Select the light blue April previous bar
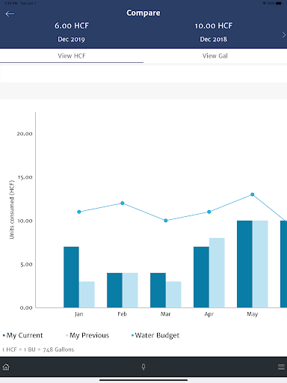The height and width of the screenshot is (383, 287). [x=217, y=272]
